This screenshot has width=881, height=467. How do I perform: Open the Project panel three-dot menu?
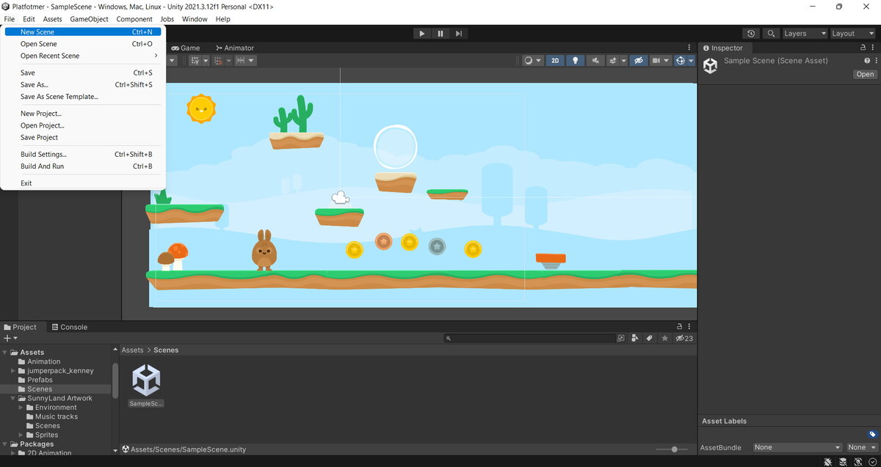click(x=689, y=327)
